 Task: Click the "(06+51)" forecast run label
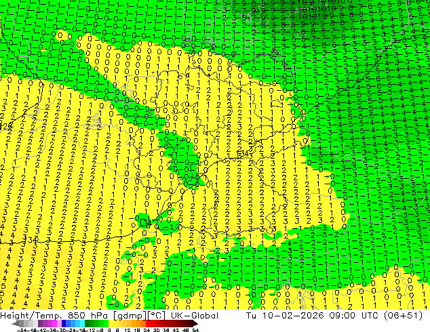pos(403,316)
